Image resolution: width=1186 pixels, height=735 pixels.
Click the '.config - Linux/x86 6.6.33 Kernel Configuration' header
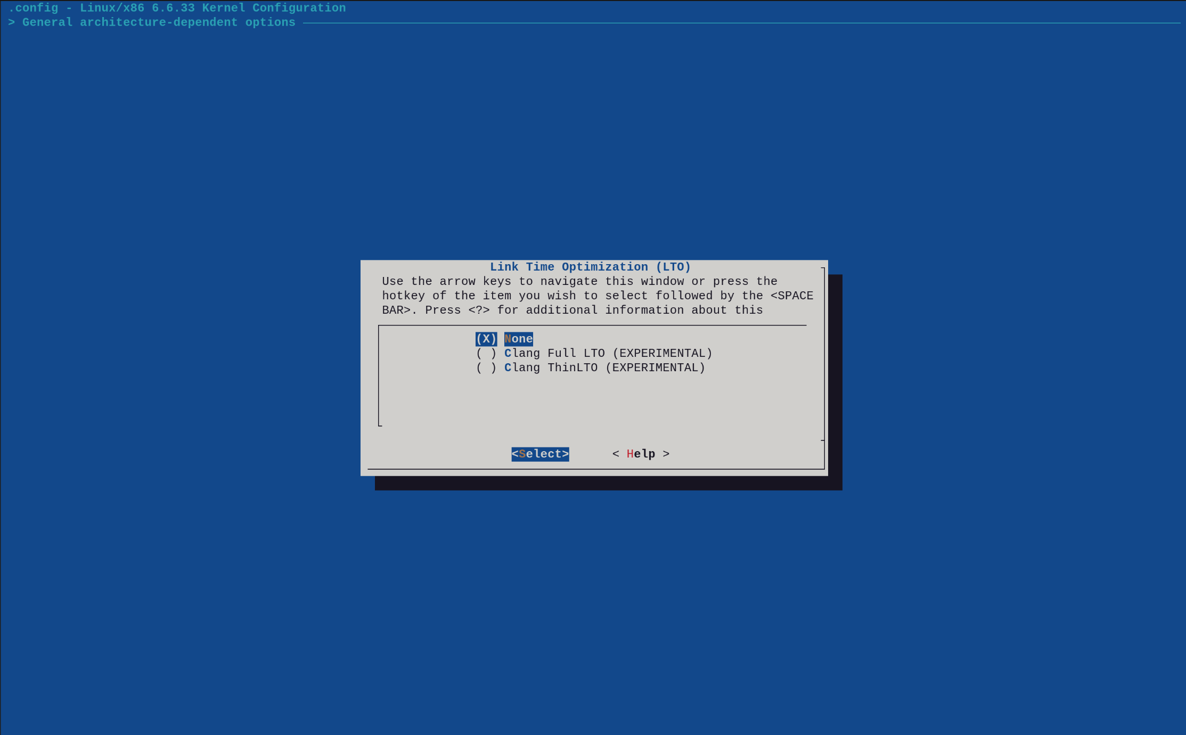coord(177,8)
